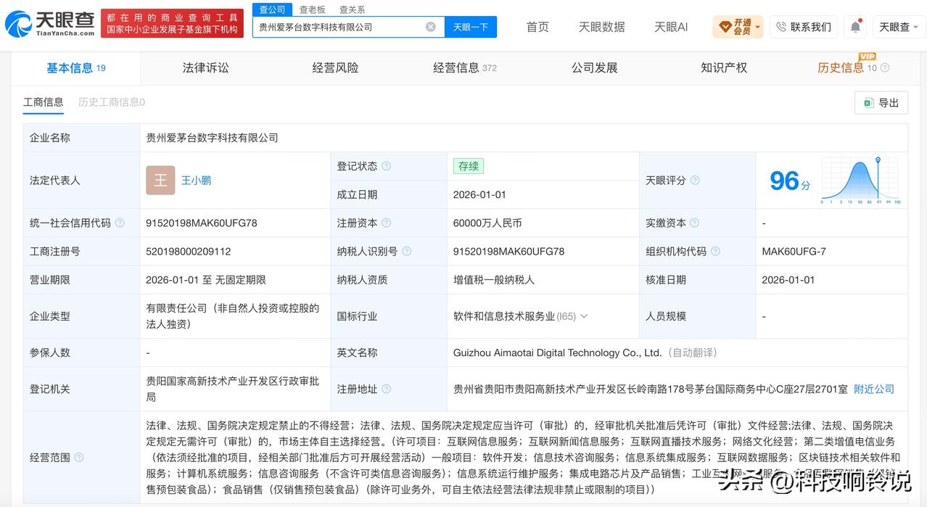Open 首页 in the top navigation
The image size is (927, 507).
[x=537, y=27]
